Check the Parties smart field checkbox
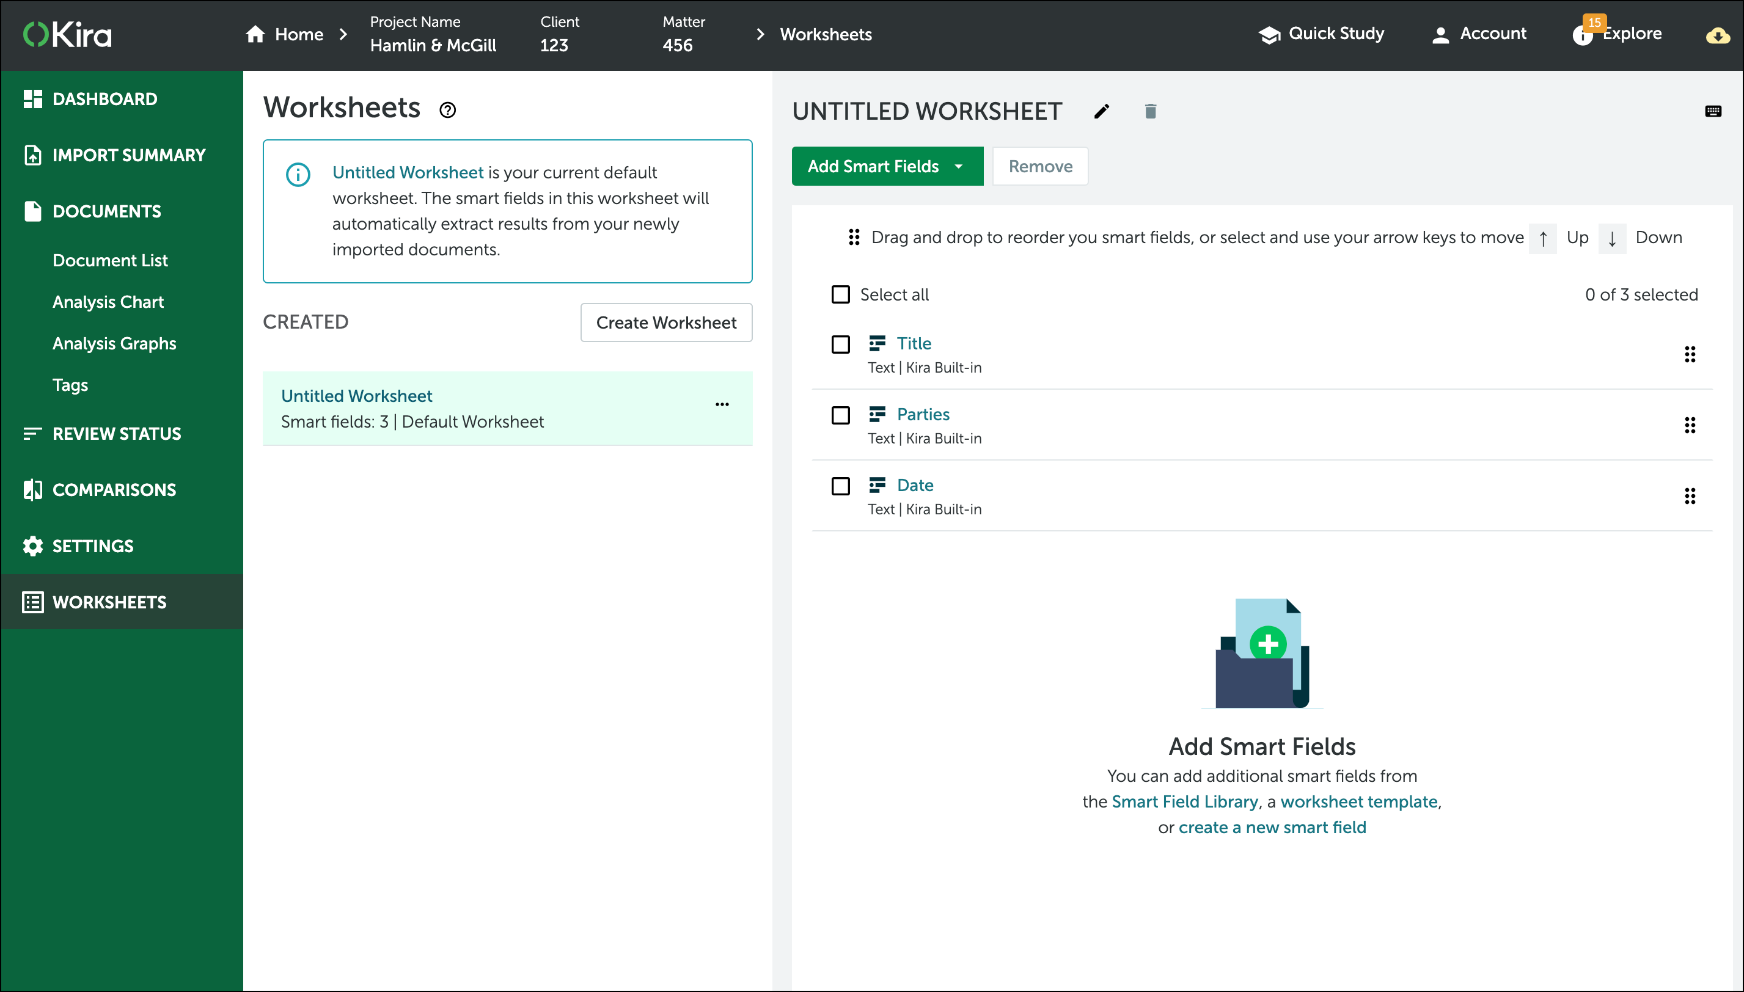Screen dimensions: 1744x992 840,415
